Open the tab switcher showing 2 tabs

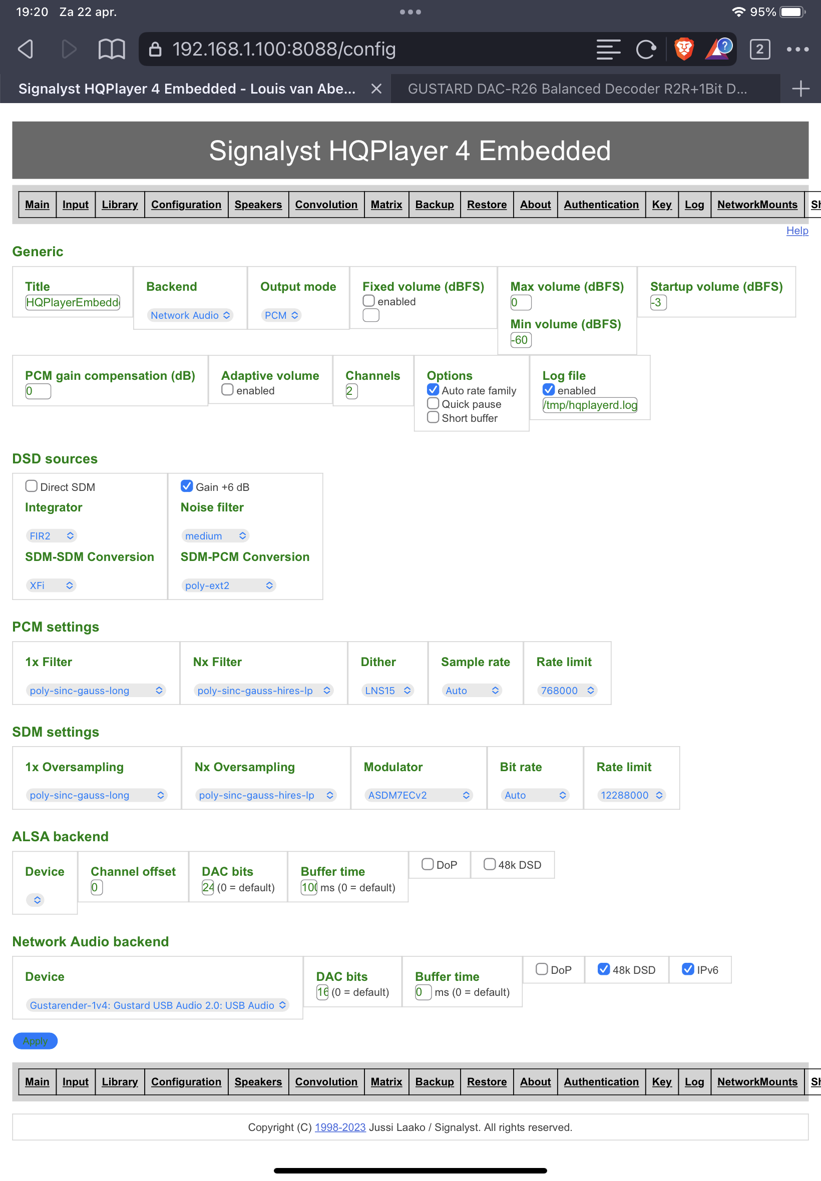click(759, 50)
